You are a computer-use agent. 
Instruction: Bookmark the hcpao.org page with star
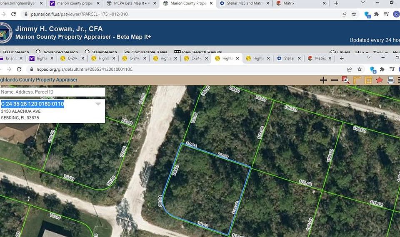point(360,69)
